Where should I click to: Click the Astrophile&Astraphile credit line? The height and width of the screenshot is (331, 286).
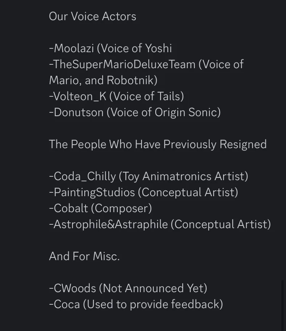click(160, 224)
